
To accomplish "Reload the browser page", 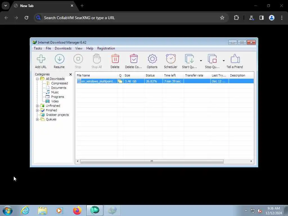I will point(26,18).
